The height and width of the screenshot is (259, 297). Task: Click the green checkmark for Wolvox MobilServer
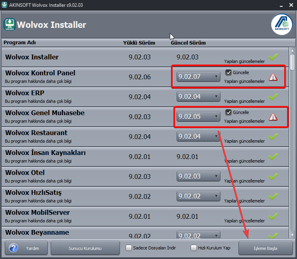pyautogui.click(x=273, y=216)
